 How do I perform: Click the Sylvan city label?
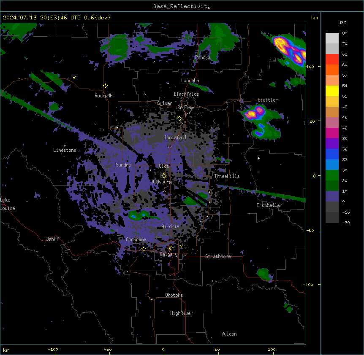click(165, 103)
